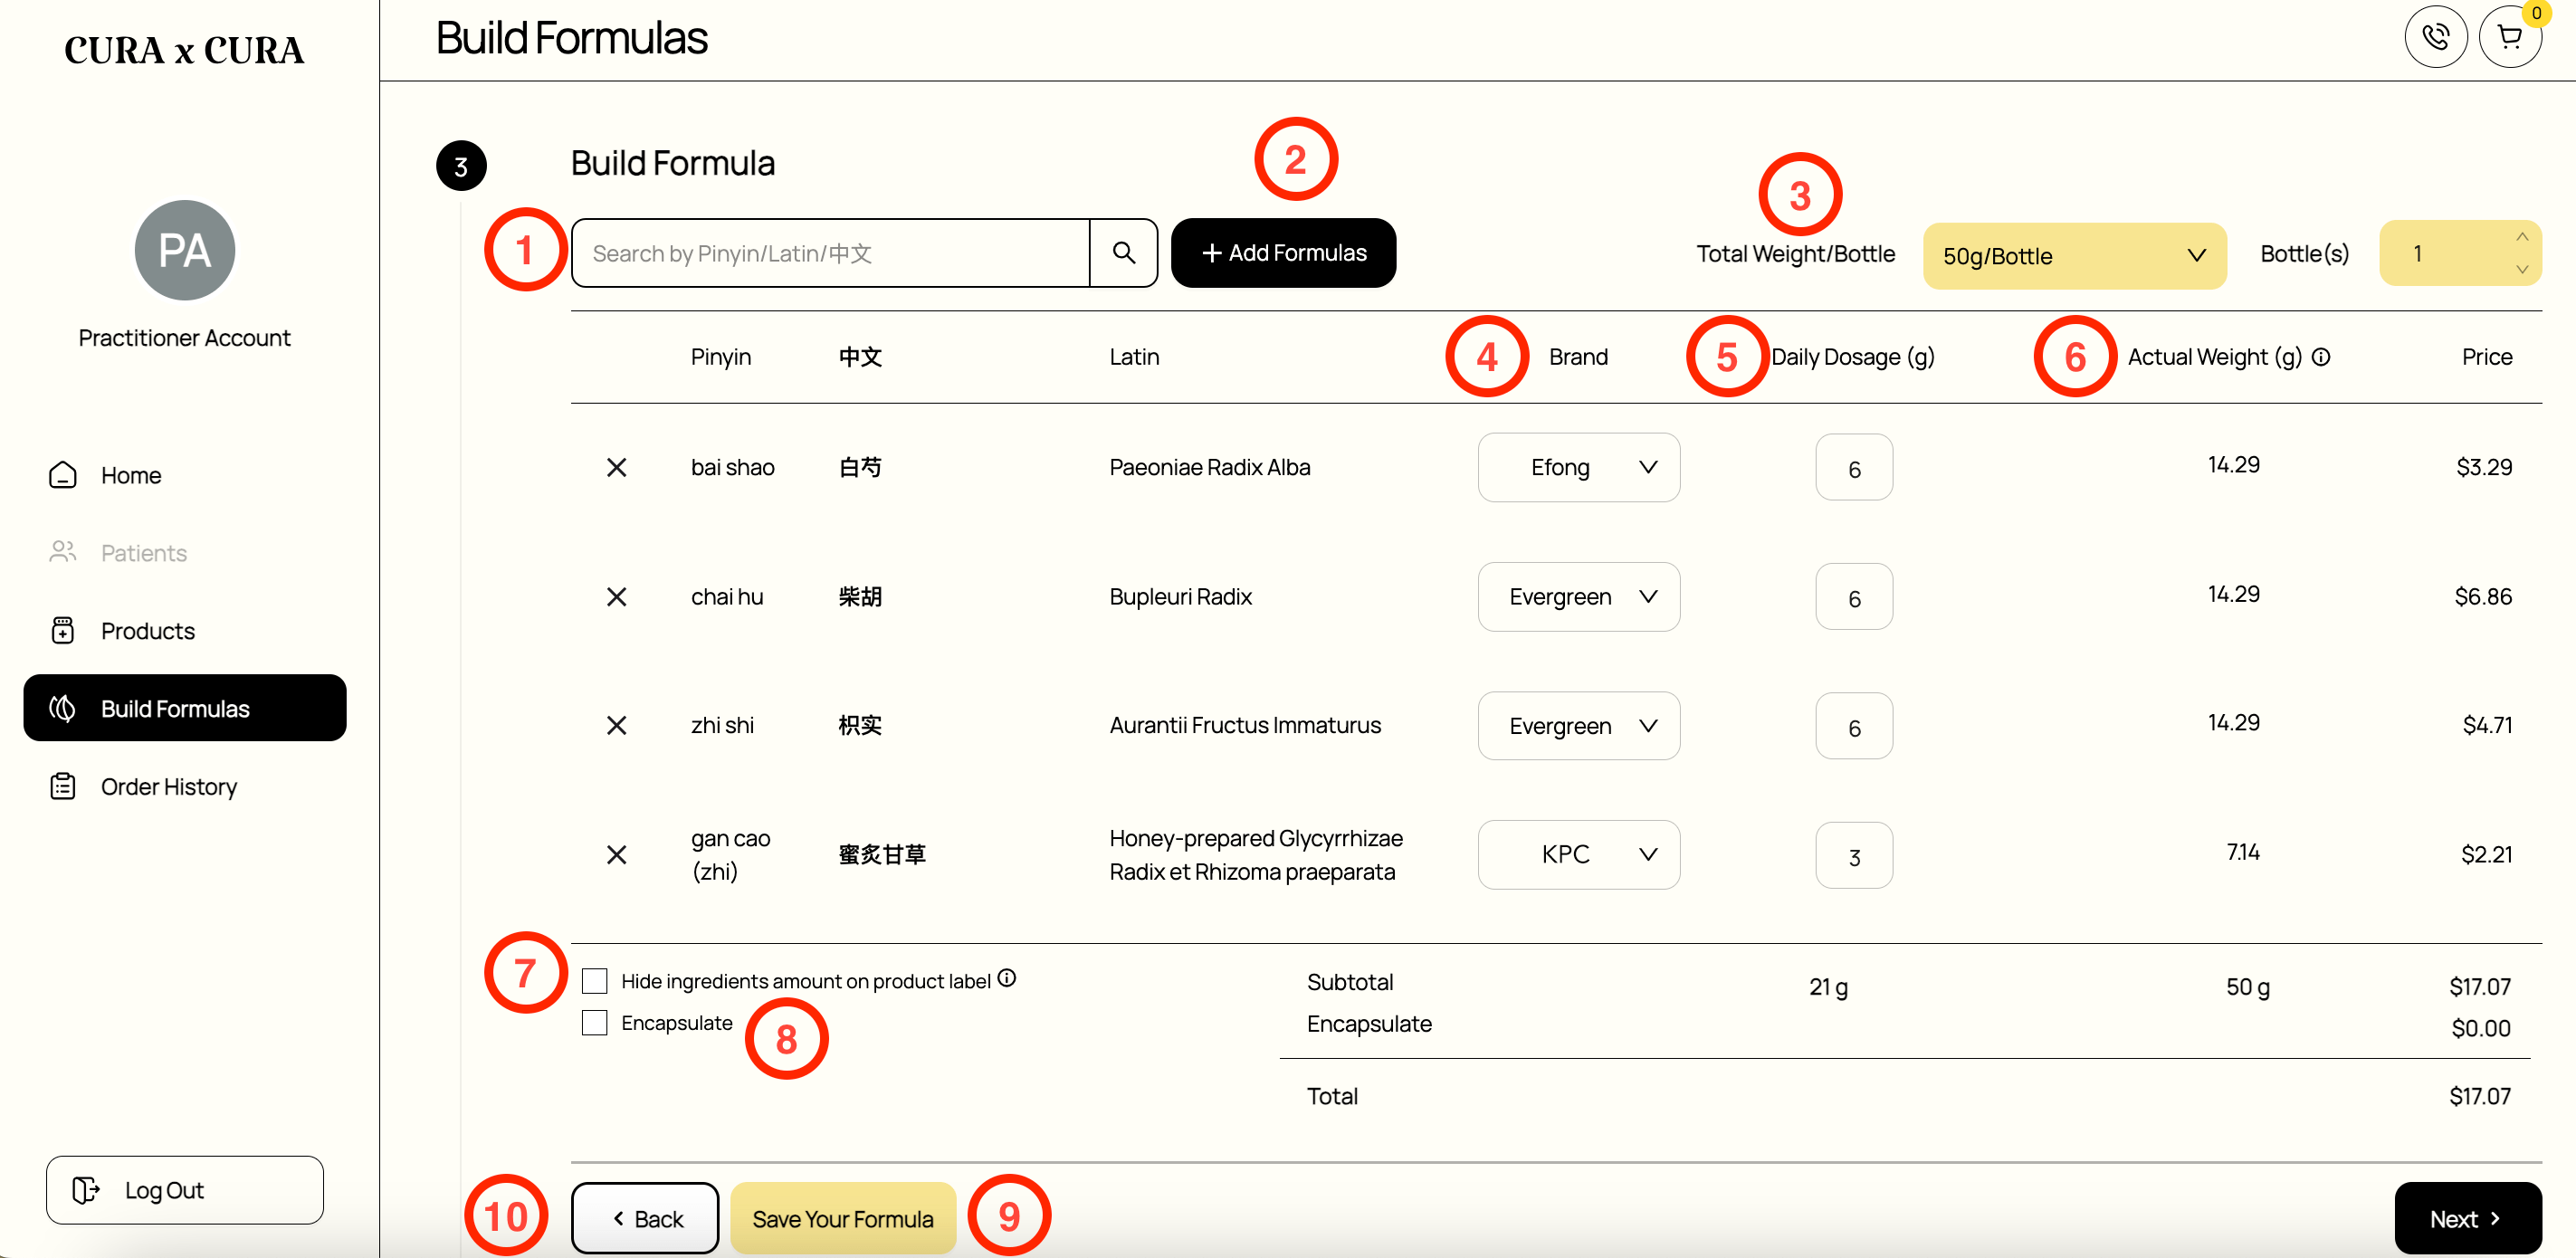
Task: Click the 蜜炙甘草 Chinese name
Action: (x=882, y=855)
